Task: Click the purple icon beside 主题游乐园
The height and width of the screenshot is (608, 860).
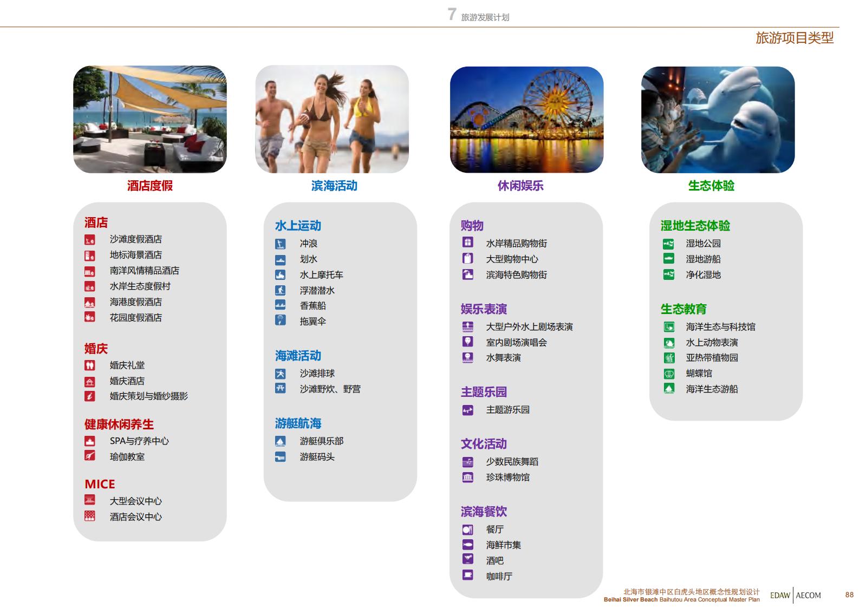Action: click(x=467, y=410)
